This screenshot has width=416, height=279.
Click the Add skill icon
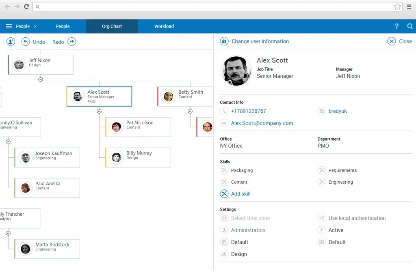[x=224, y=194]
